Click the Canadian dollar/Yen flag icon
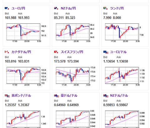The height and width of the screenshot is (128, 150). pyautogui.click(x=7, y=52)
